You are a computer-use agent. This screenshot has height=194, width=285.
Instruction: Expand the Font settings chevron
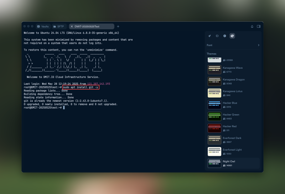(x=258, y=45)
